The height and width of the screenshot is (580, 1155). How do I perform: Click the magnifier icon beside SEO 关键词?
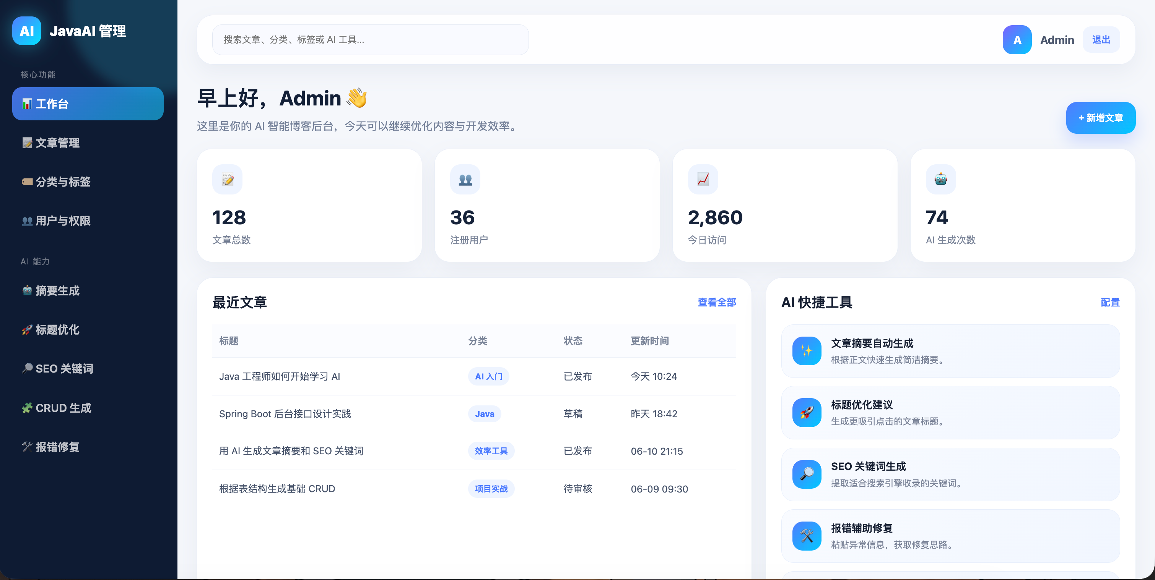[x=28, y=369]
